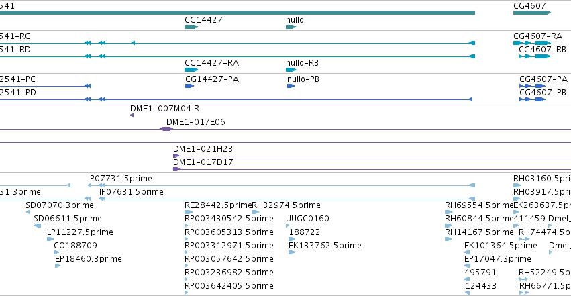This screenshot has width=571, height=296.
Task: Select the RP003430542.5prime label
Action: point(229,219)
